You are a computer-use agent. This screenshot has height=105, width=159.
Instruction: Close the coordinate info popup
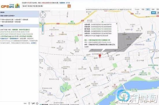point(117,23)
